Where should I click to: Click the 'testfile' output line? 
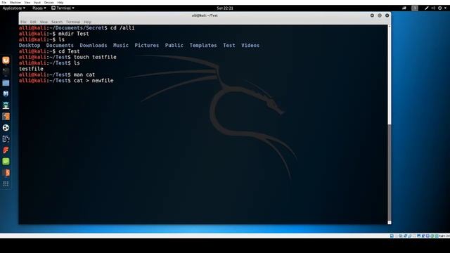pyautogui.click(x=31, y=69)
